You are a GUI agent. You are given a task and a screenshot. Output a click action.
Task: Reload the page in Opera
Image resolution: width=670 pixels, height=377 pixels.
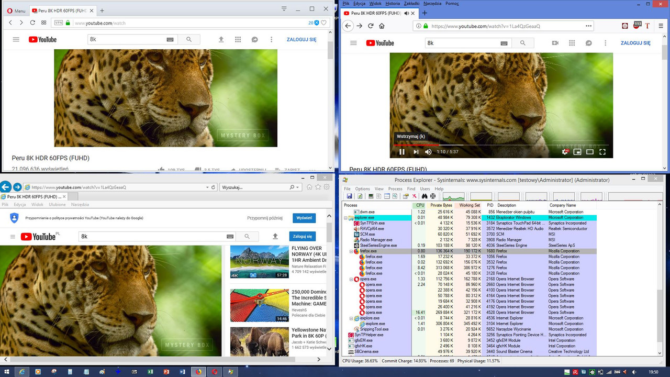click(32, 23)
